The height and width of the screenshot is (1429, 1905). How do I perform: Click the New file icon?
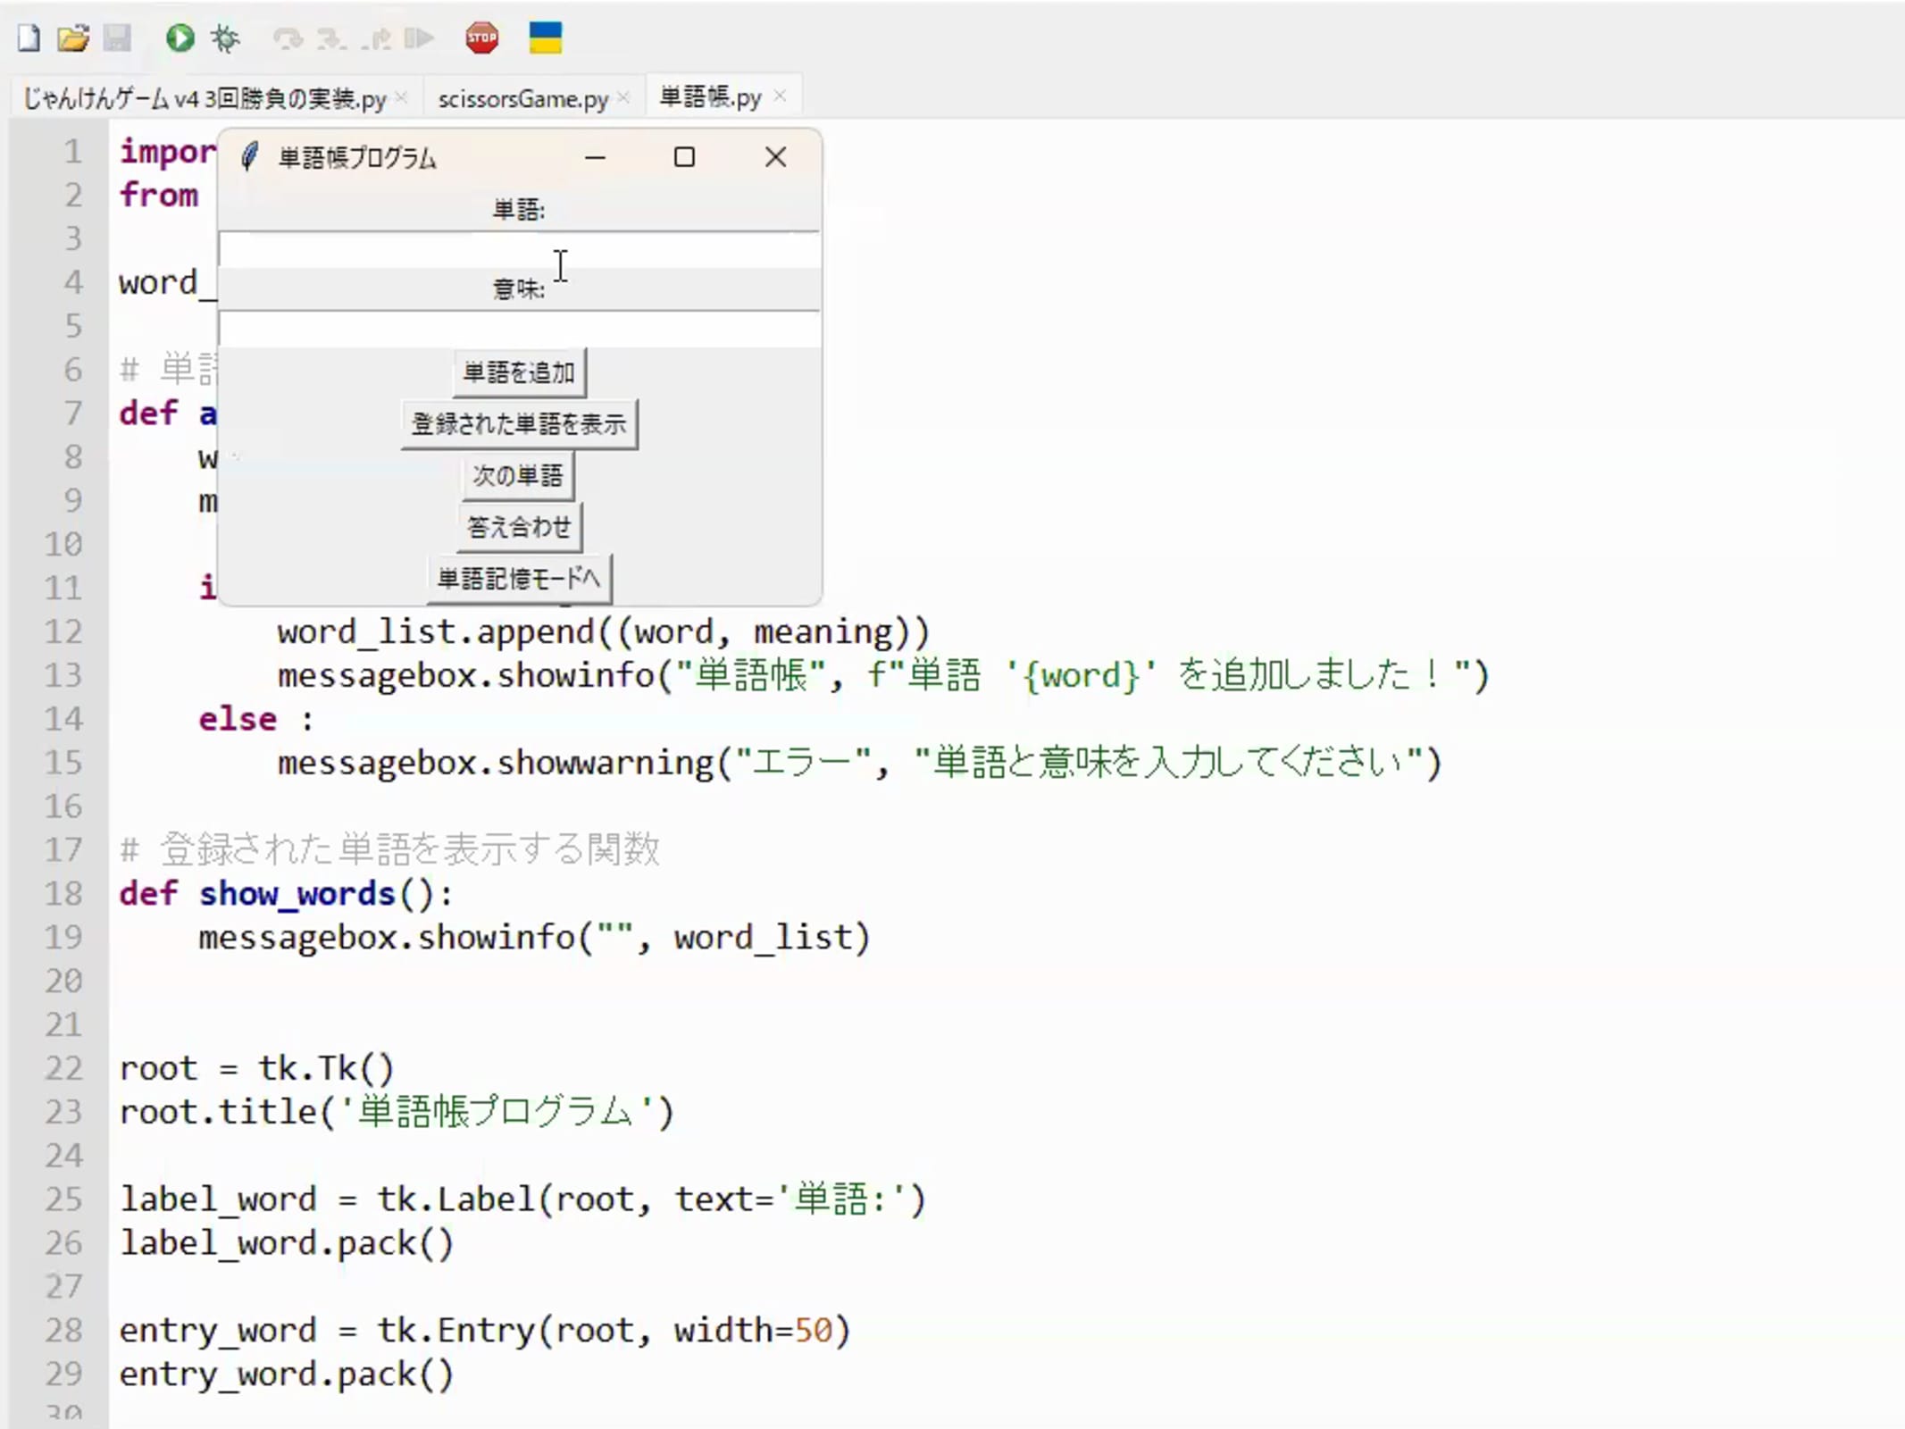click(29, 38)
